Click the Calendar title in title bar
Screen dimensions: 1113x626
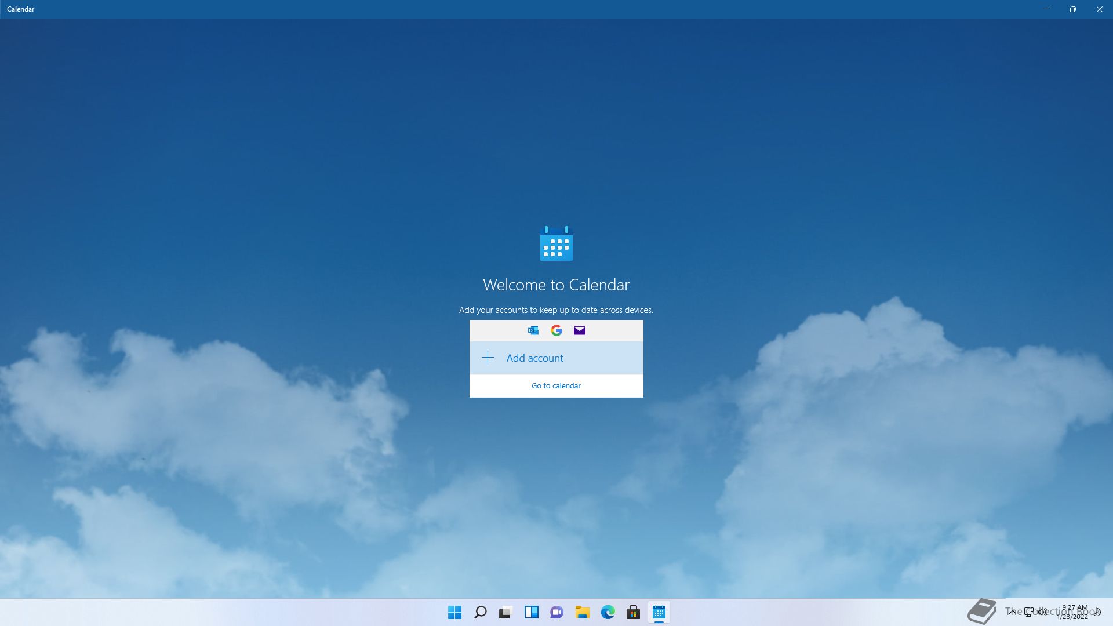(21, 9)
